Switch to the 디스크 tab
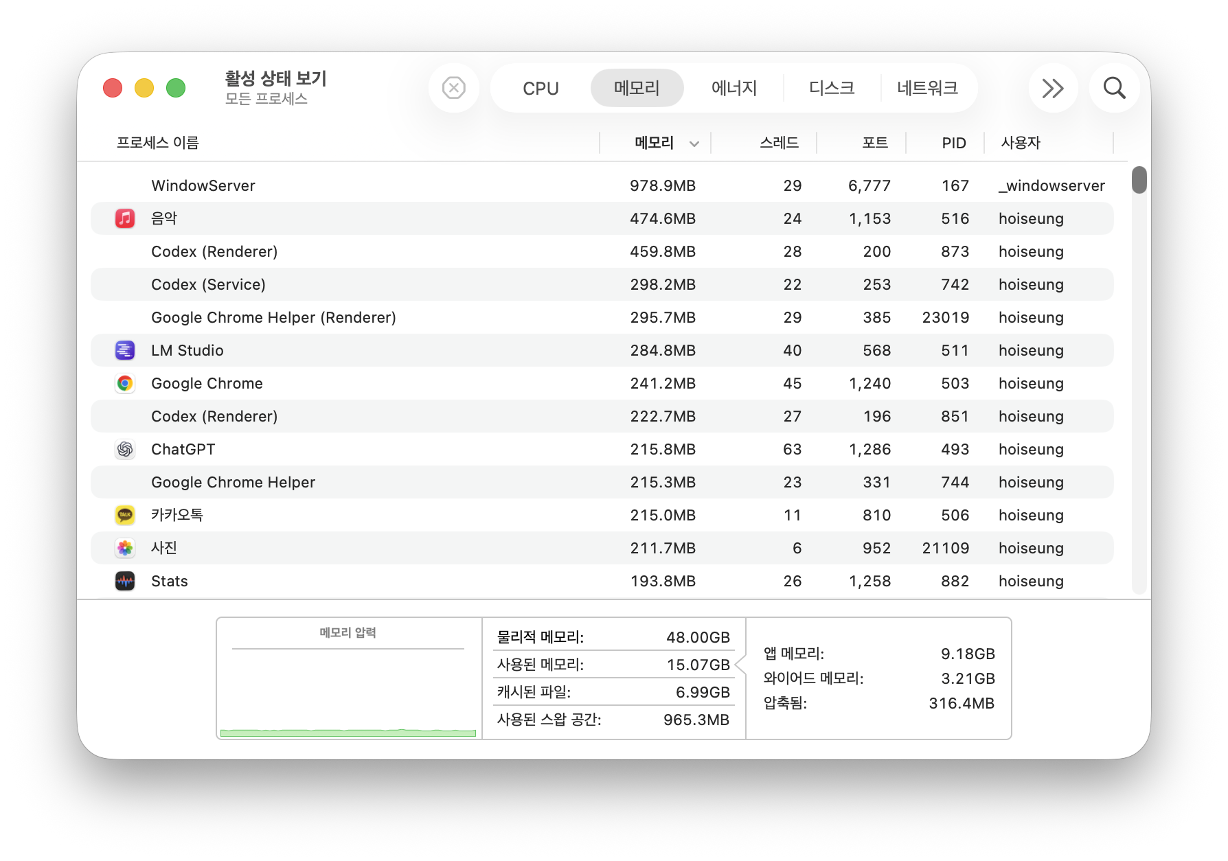Image resolution: width=1228 pixels, height=861 pixels. pyautogui.click(x=832, y=88)
